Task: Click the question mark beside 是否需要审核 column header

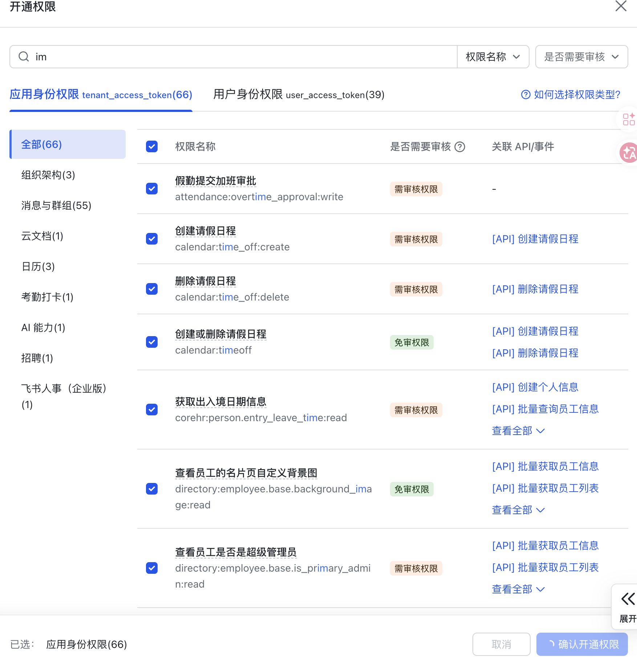Action: pyautogui.click(x=460, y=147)
